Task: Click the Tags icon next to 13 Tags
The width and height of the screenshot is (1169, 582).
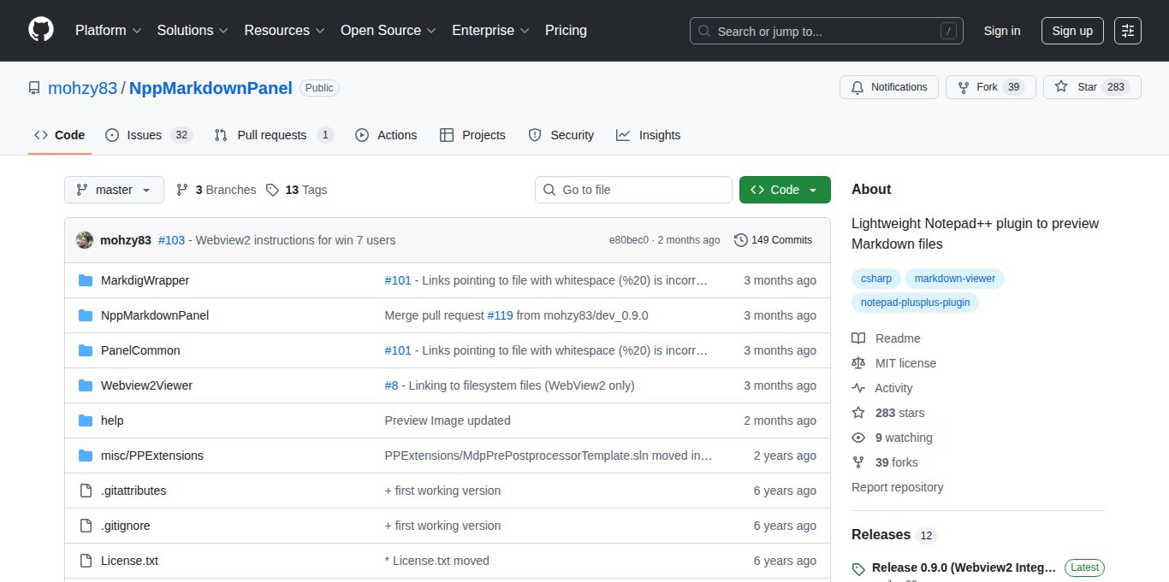Action: pos(272,190)
